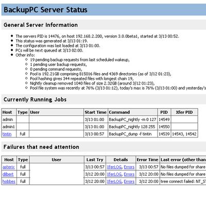Screen dimensions: 206x206
Task: Click 'This status was generated at 3/13 01:19'
Action: (51, 41)
